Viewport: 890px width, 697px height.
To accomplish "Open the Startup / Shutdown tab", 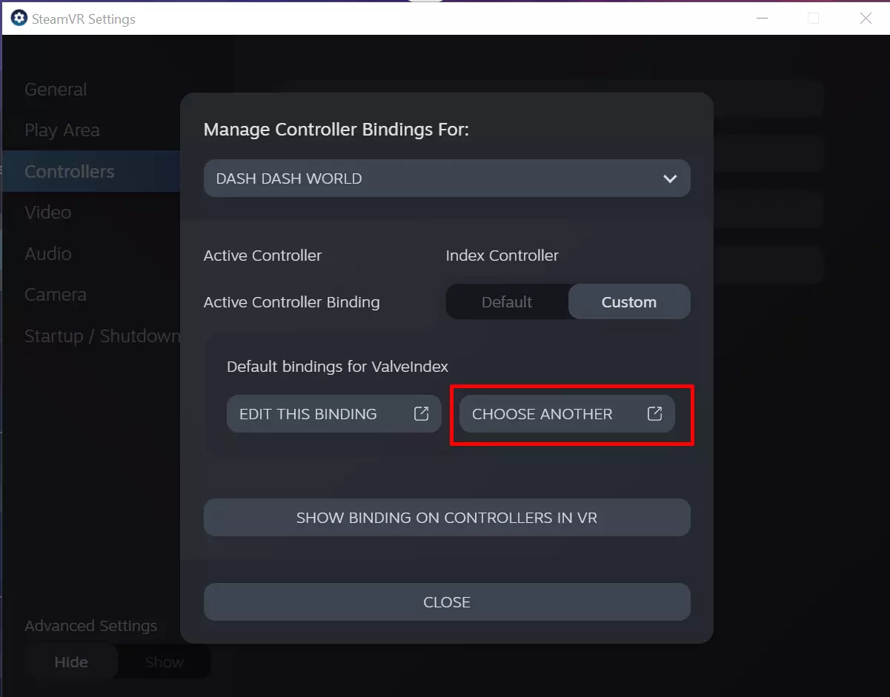I will click(102, 336).
